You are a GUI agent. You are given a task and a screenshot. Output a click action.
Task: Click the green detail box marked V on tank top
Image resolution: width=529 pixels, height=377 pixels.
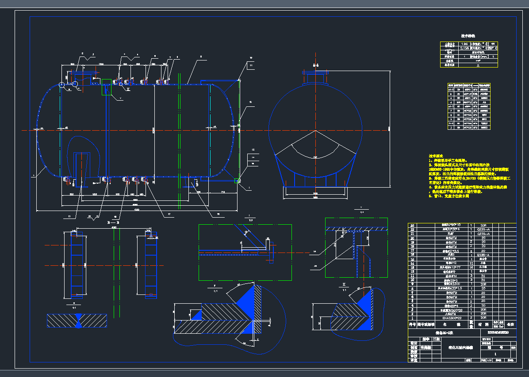click(107, 87)
